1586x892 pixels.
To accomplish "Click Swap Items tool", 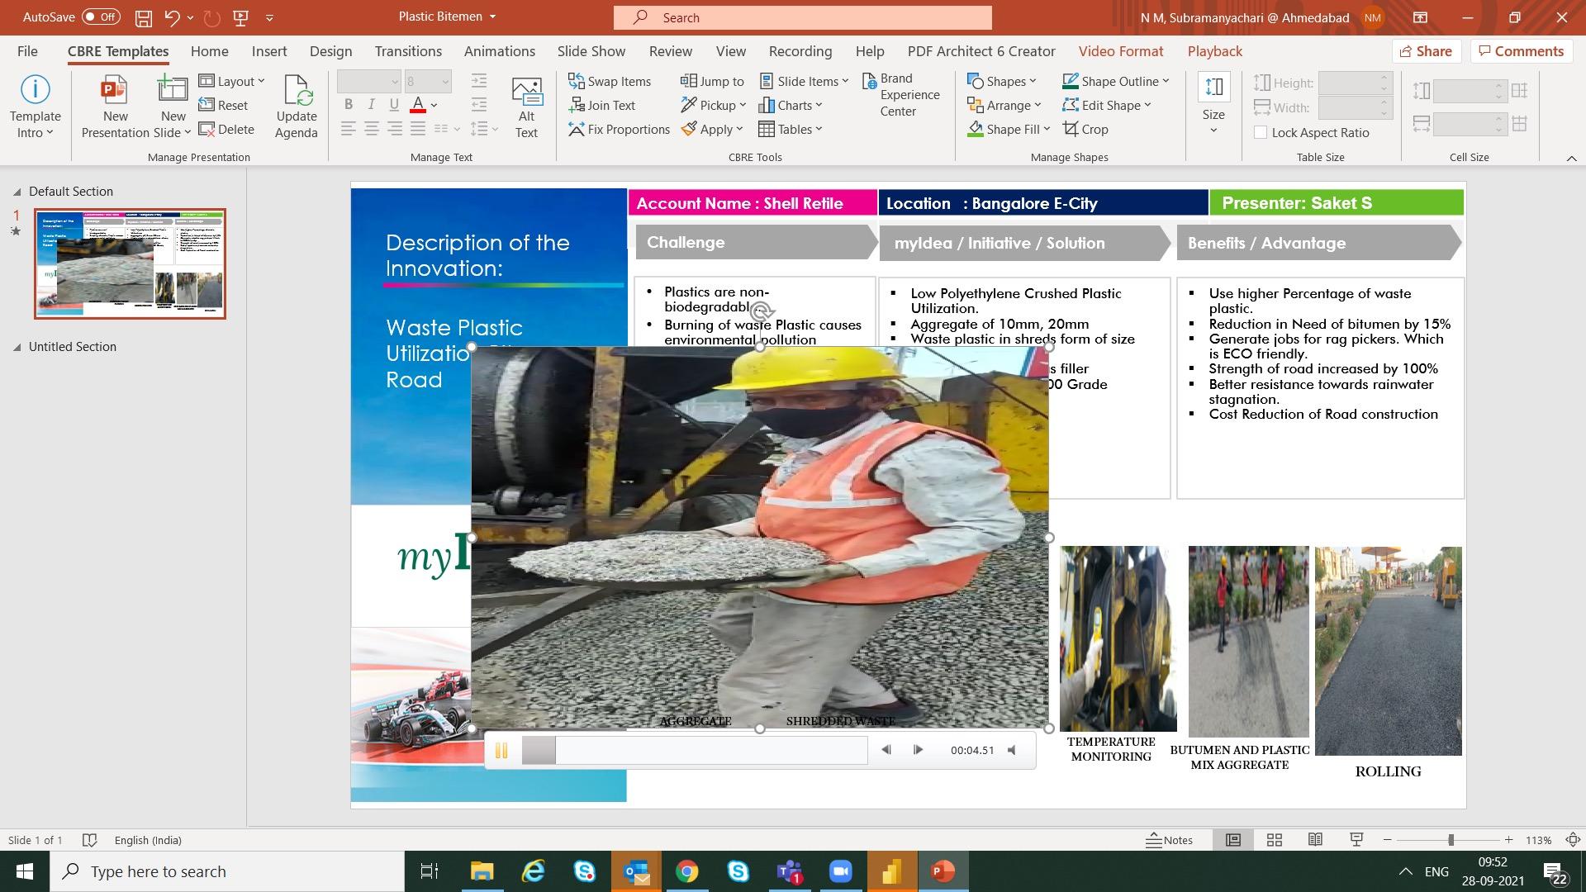I will pos(610,81).
